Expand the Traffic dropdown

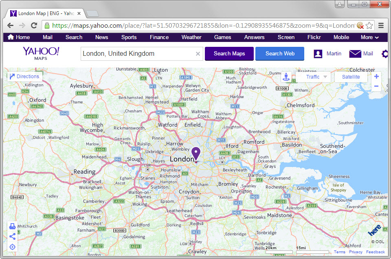click(x=325, y=77)
